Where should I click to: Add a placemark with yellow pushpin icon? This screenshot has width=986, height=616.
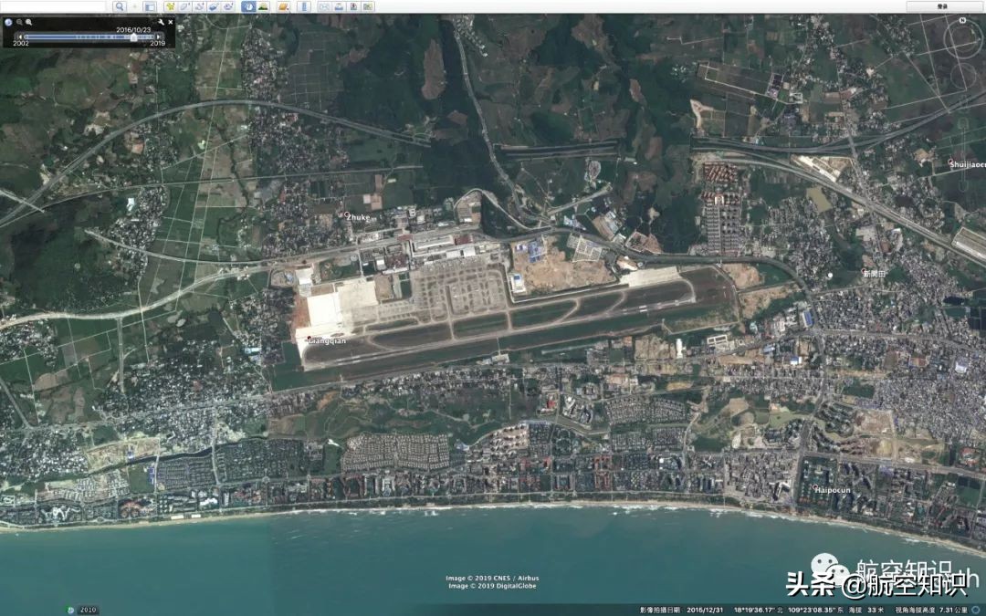170,6
